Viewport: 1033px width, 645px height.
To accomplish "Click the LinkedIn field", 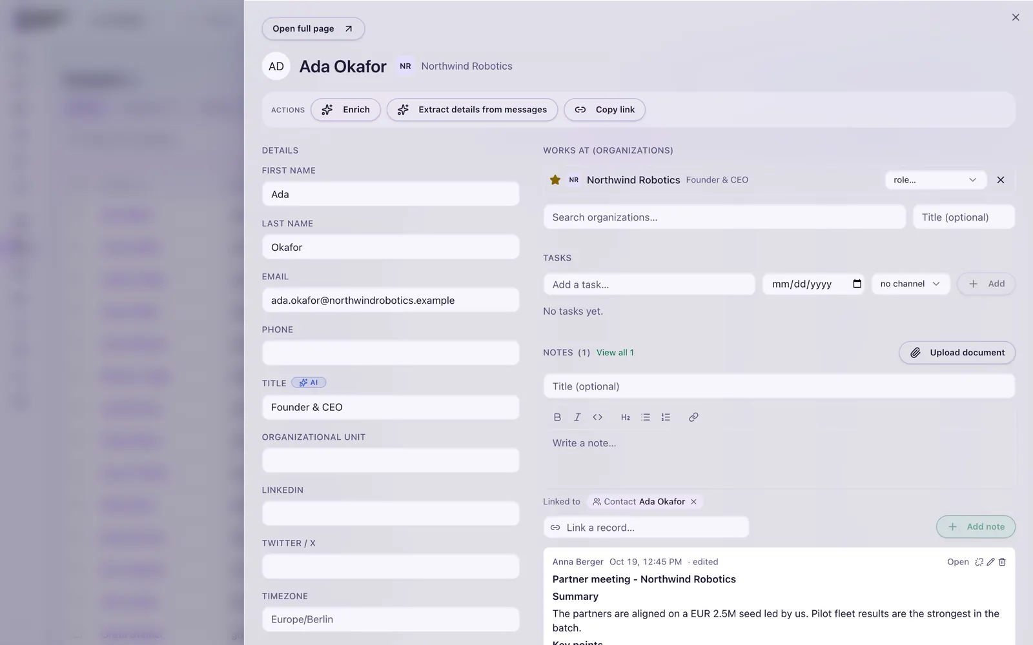I will [391, 513].
